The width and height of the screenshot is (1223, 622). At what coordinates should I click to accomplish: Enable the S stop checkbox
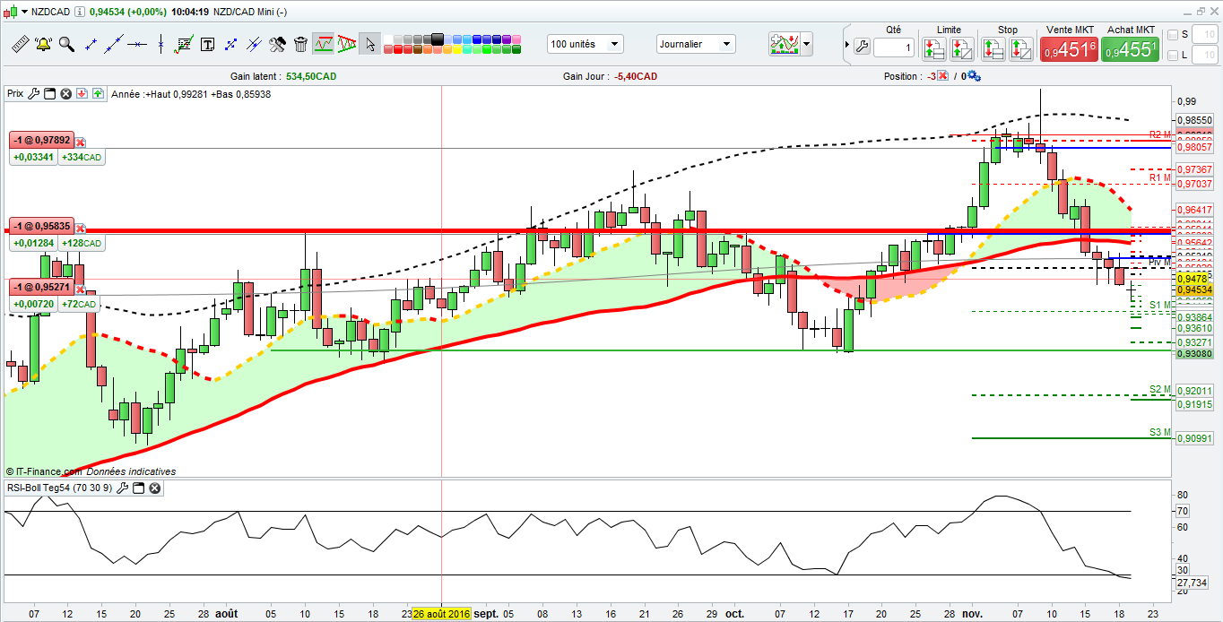[x=1173, y=35]
